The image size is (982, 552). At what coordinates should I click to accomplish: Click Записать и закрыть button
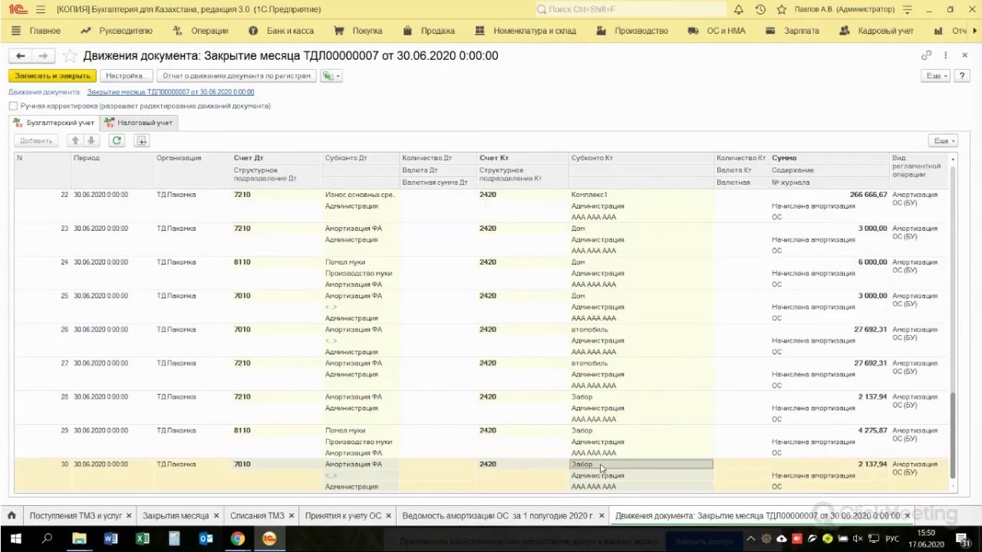[53, 76]
